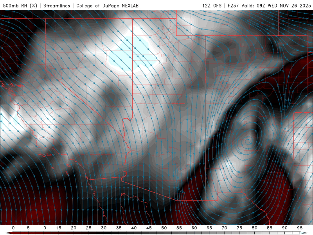
Task: Click the '10' colorbar tick label
Action: [43, 228]
